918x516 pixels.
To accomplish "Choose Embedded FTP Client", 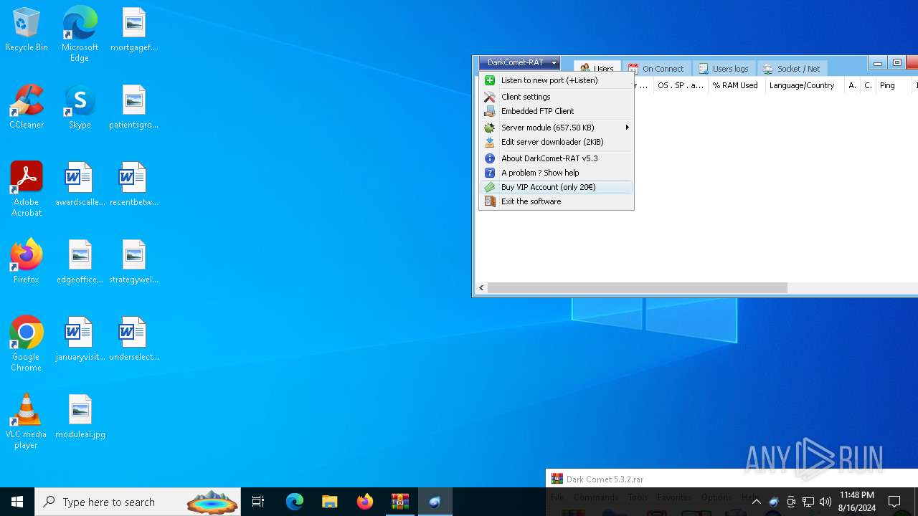I will tap(557, 111).
